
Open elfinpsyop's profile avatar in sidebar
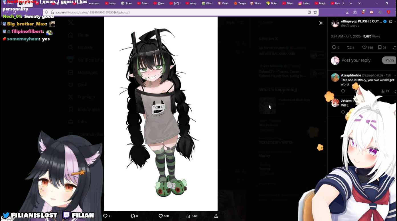(x=335, y=23)
